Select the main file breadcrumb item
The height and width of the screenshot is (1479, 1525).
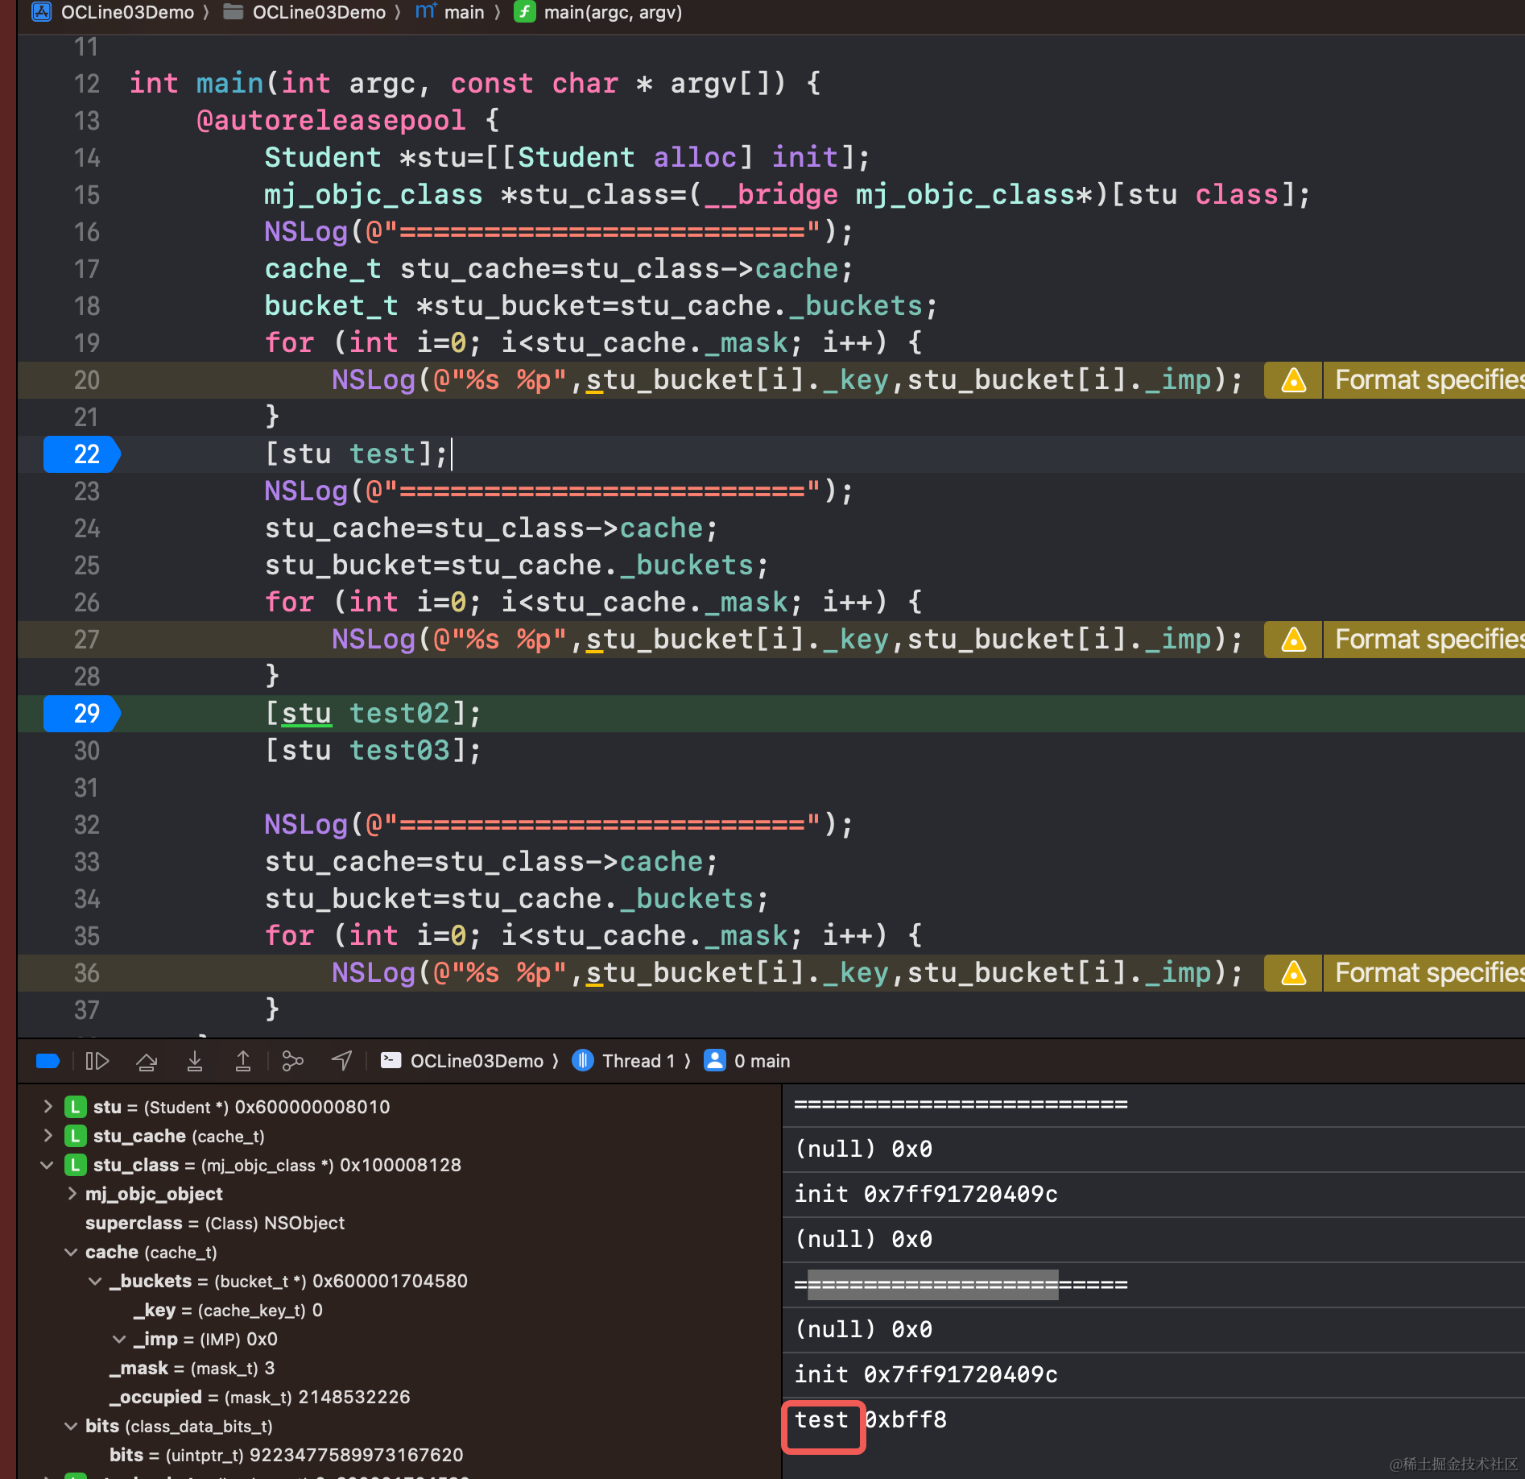click(451, 12)
